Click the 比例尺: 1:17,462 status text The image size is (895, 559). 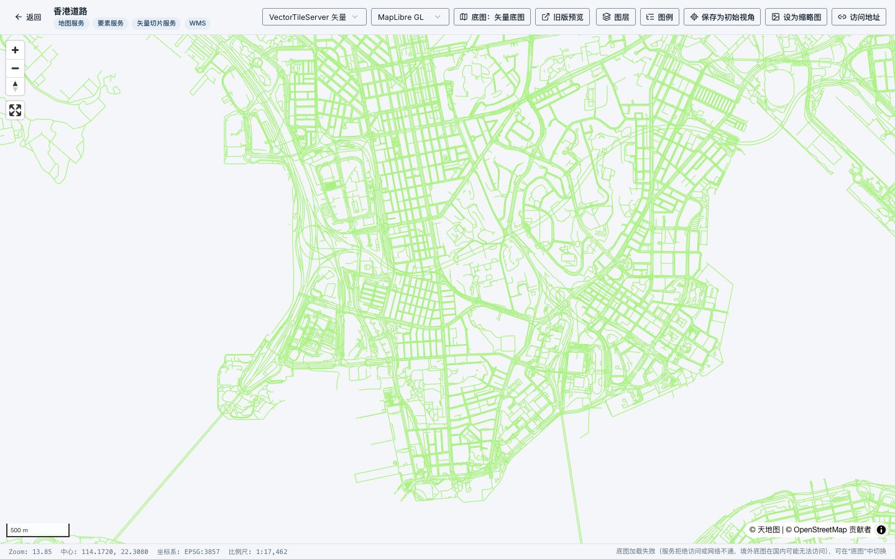pos(258,552)
